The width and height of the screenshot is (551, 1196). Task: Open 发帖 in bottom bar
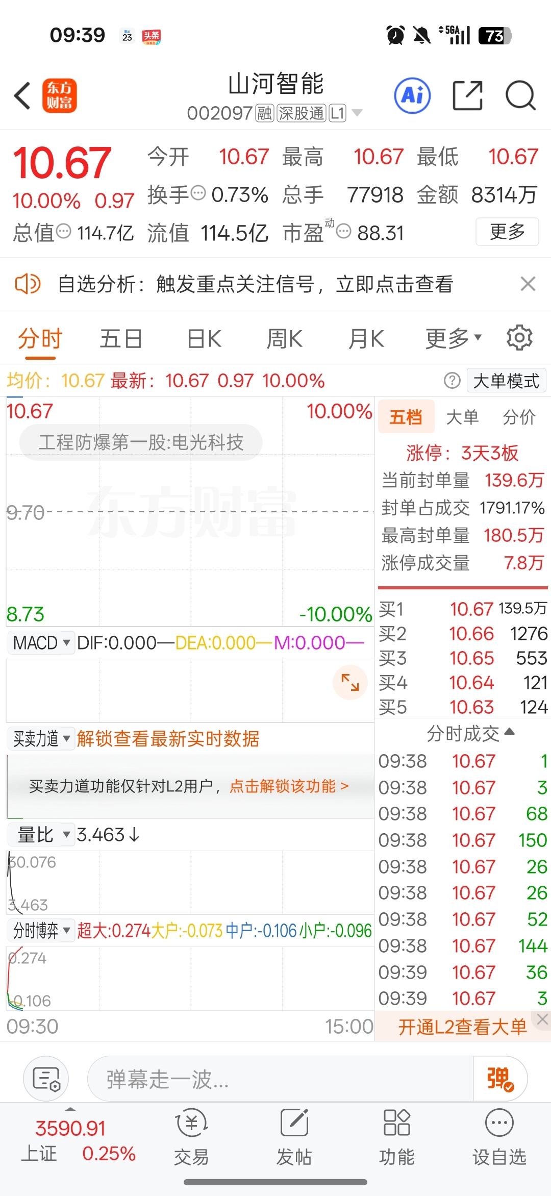[294, 1137]
